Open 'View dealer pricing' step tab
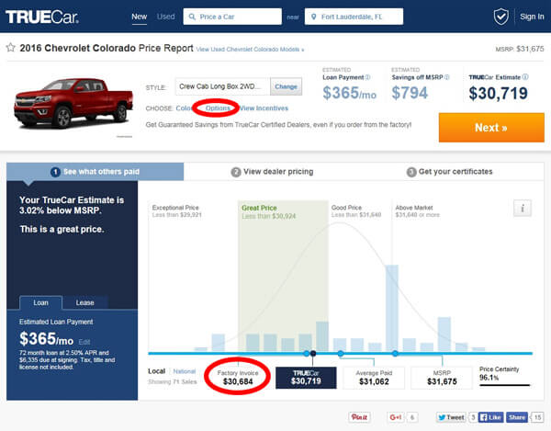The height and width of the screenshot is (431, 551). pos(272,172)
